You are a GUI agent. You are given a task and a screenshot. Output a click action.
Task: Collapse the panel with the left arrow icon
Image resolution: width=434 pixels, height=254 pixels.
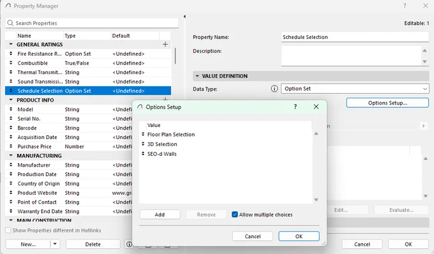click(x=184, y=17)
